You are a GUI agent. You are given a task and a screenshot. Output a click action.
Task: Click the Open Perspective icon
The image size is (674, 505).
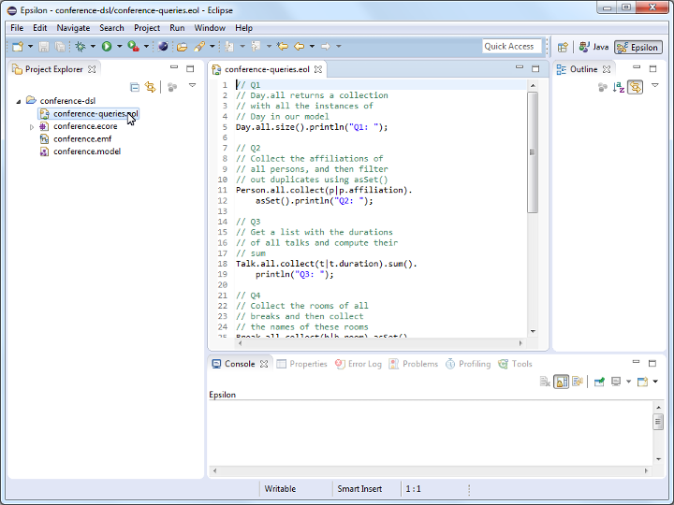tap(563, 47)
